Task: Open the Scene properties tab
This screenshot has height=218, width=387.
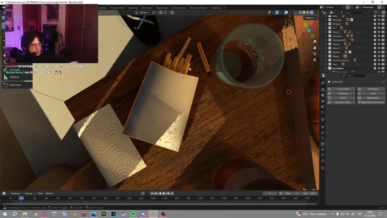Action: (x=323, y=107)
